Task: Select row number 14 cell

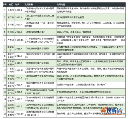Action: pos(5,99)
